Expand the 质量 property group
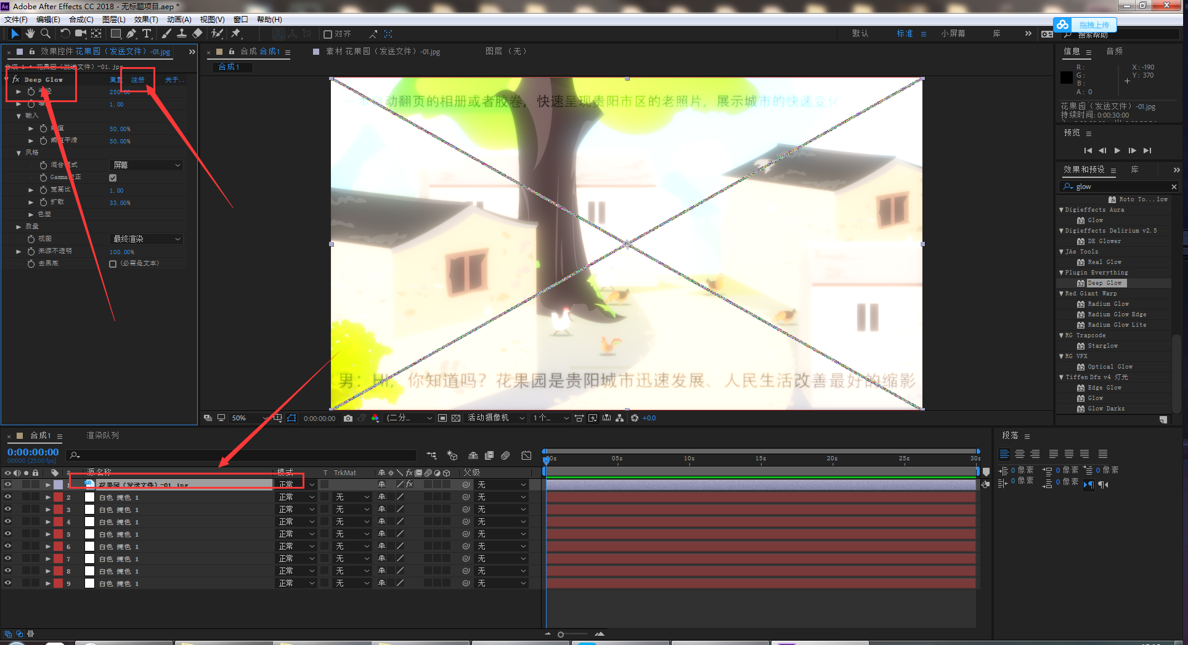The image size is (1188, 645). pos(18,226)
